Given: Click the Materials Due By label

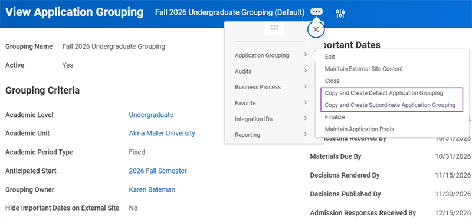Looking at the screenshot, I should coord(336,156).
